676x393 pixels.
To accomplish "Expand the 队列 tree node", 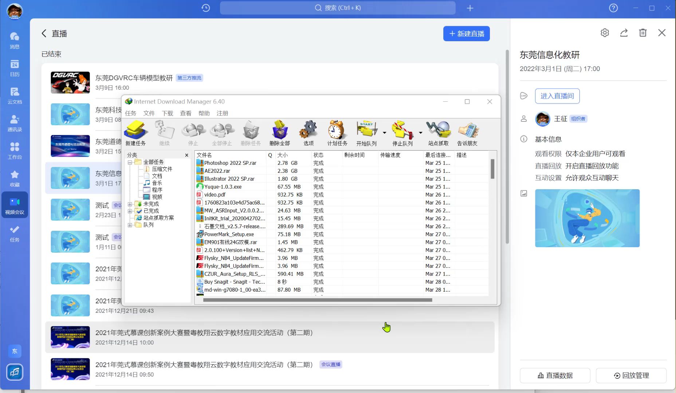I will pyautogui.click(x=130, y=225).
